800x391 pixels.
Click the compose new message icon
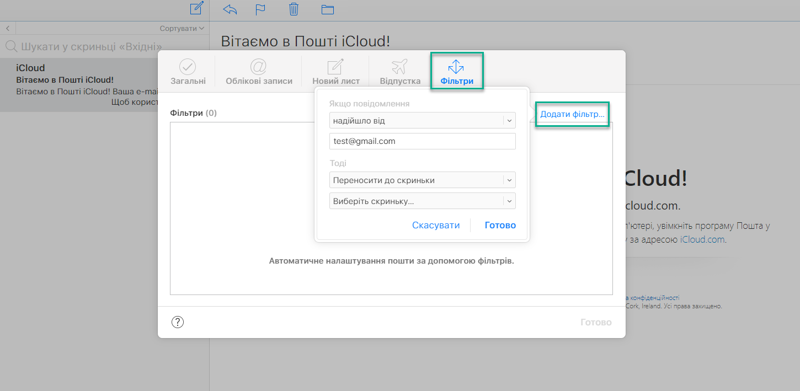(196, 8)
